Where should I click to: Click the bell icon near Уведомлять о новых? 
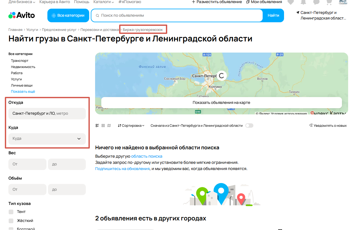pos(311,125)
